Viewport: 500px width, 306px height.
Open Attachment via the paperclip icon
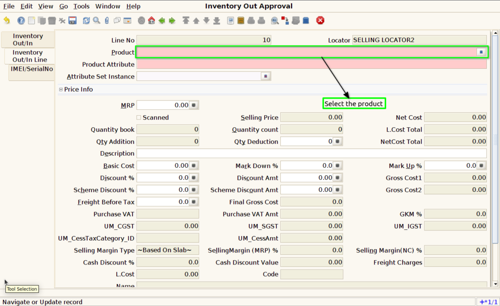[107, 20]
